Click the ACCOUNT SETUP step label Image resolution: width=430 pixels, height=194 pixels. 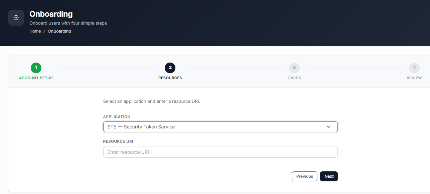pos(36,78)
